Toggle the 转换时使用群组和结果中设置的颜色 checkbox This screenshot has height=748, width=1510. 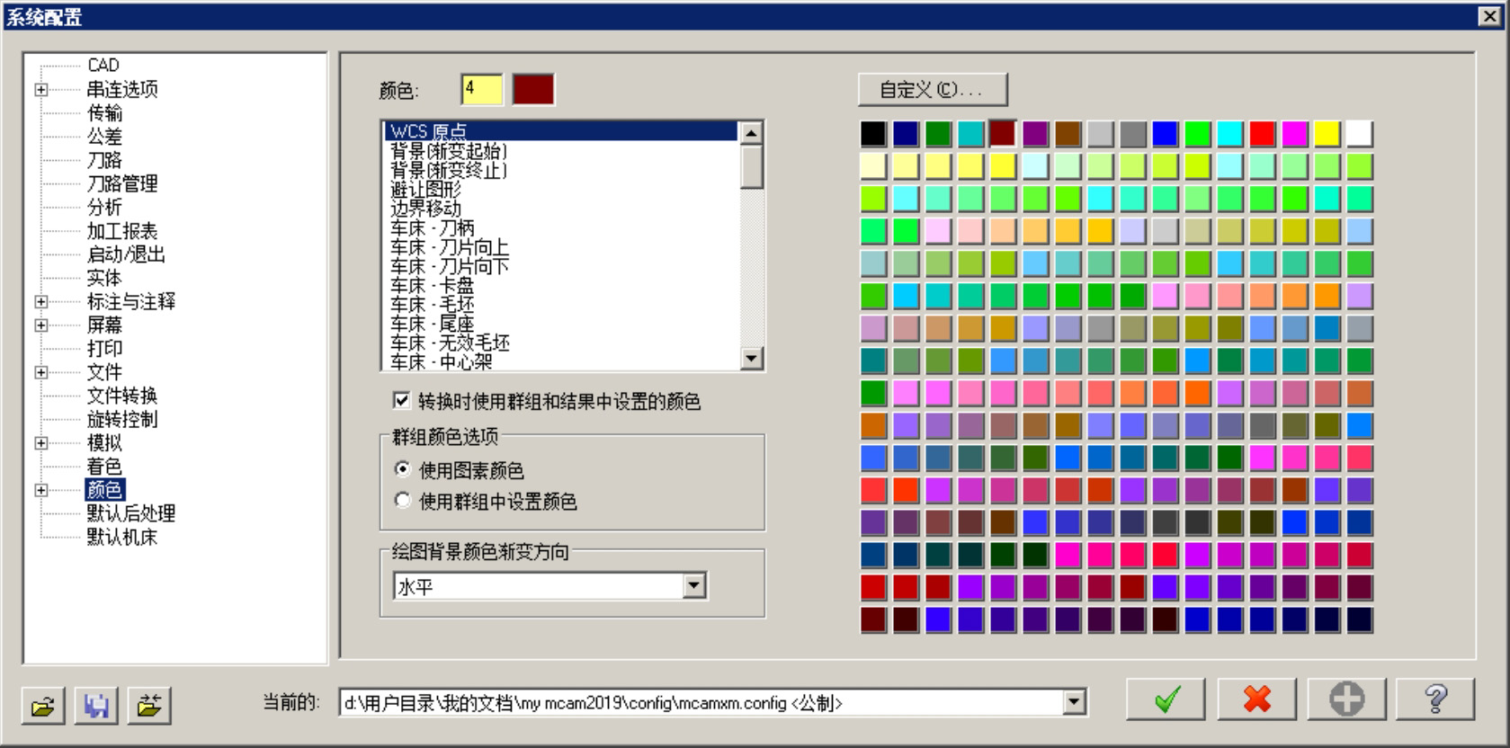[402, 401]
